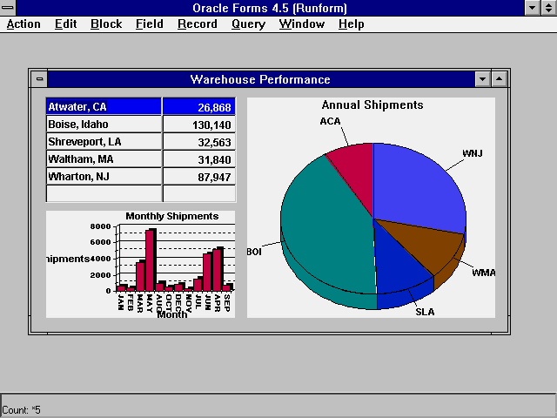Click the Wharton, NJ shipment value 87,947

coord(198,177)
